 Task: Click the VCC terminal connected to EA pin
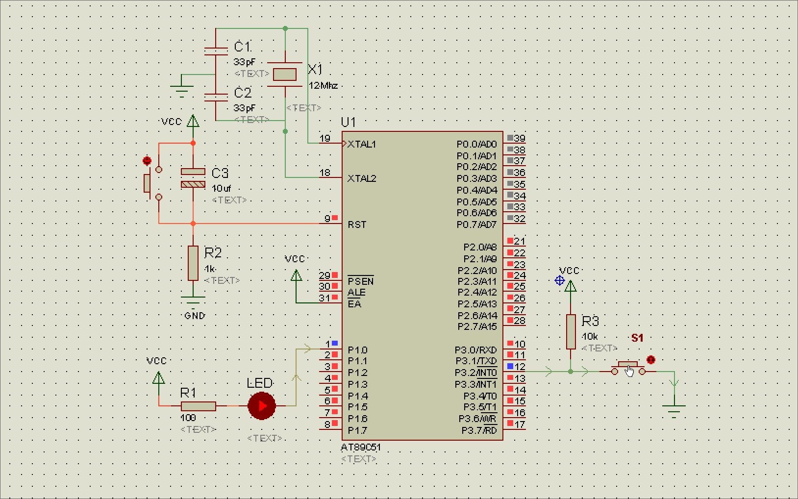point(296,276)
